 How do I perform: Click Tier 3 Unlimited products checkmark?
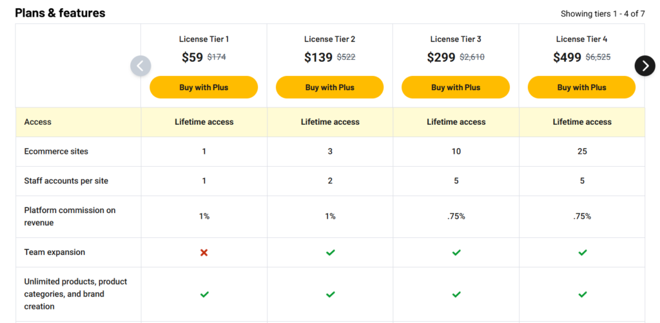(456, 295)
